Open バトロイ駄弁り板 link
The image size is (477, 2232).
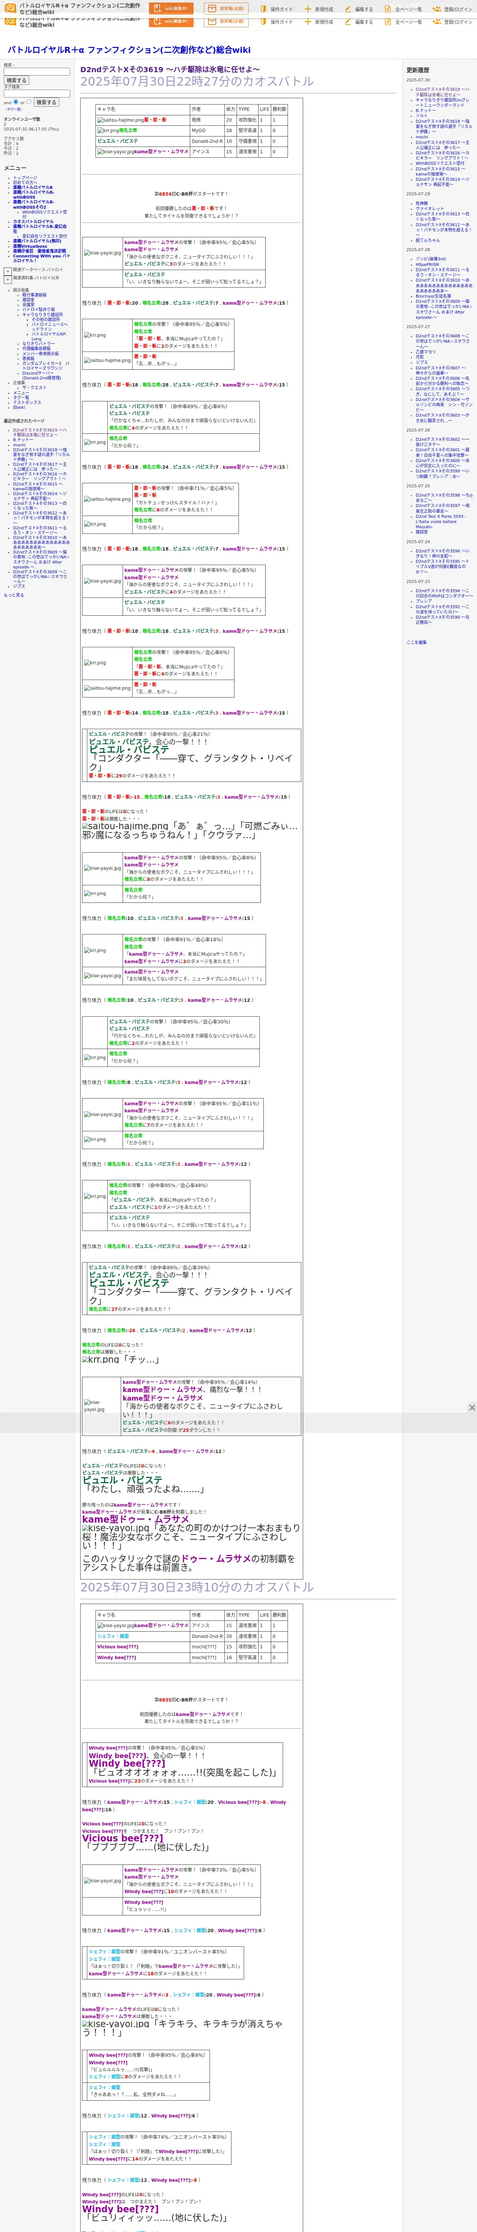(x=38, y=310)
